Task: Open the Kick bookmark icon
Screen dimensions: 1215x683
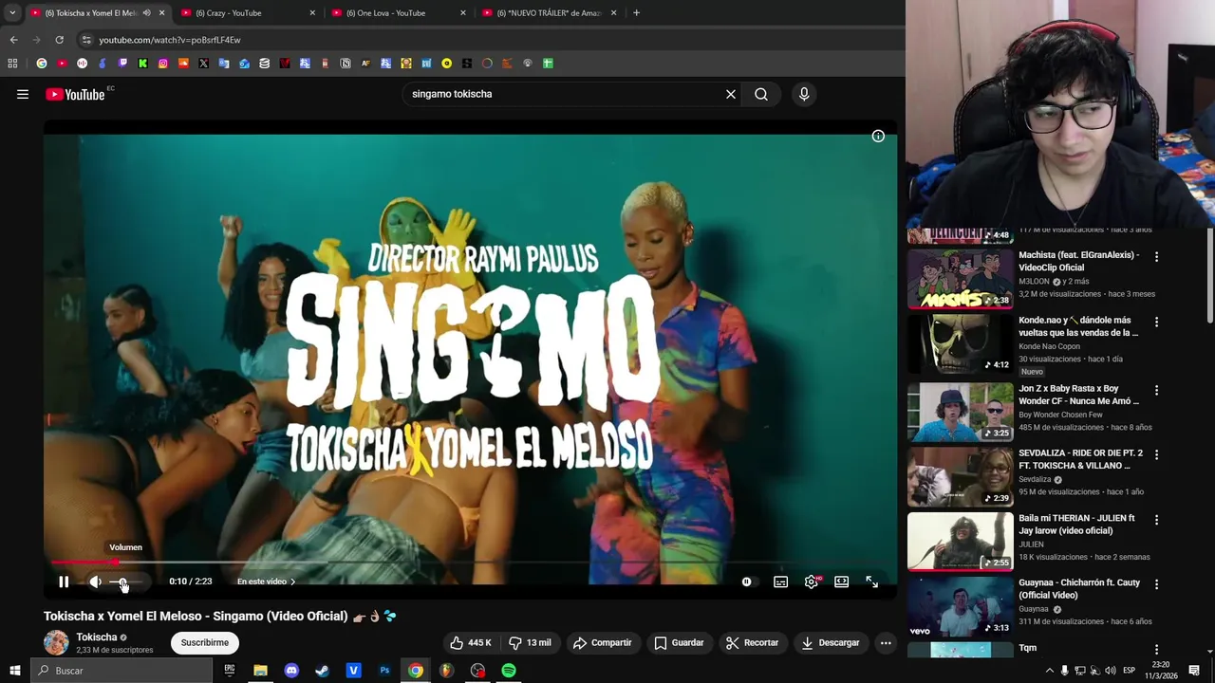Action: 142,64
